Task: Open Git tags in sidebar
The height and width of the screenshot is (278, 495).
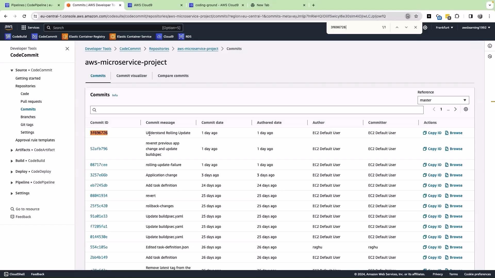Action: click(x=27, y=125)
